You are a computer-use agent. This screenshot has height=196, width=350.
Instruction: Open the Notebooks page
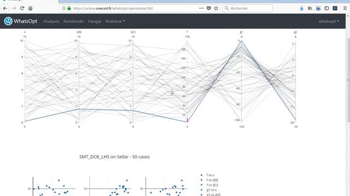[73, 21]
